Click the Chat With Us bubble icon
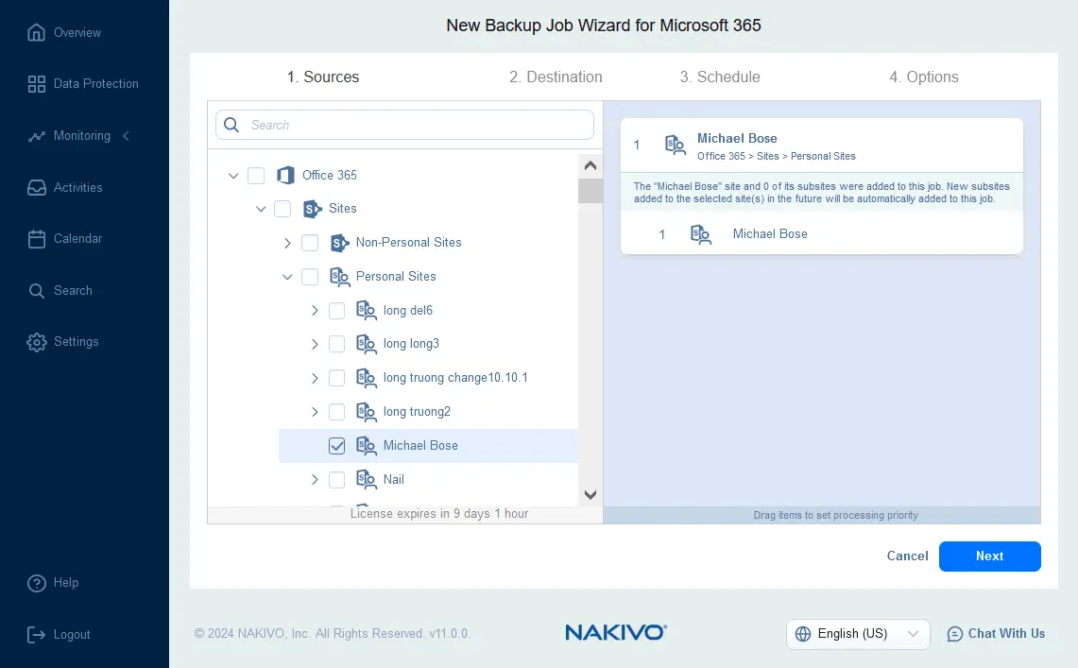 click(955, 634)
